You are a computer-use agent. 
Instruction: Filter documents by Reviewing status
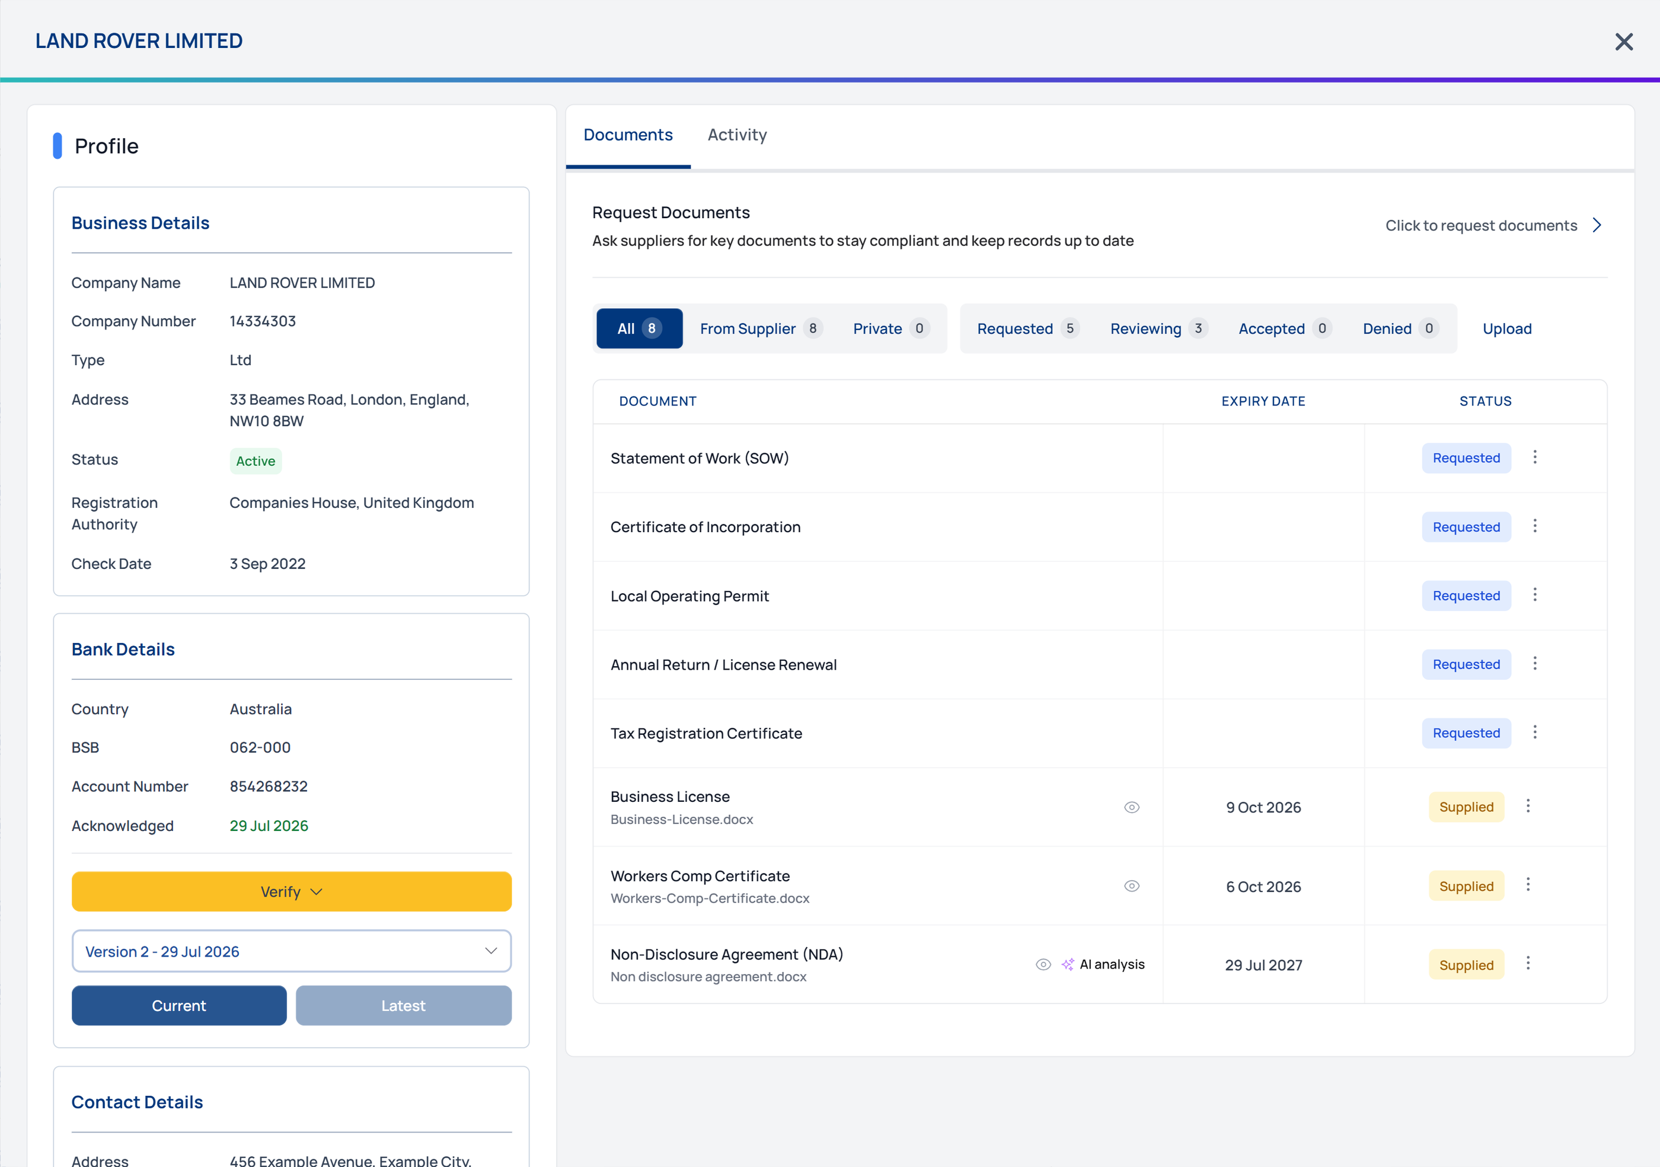1158,329
